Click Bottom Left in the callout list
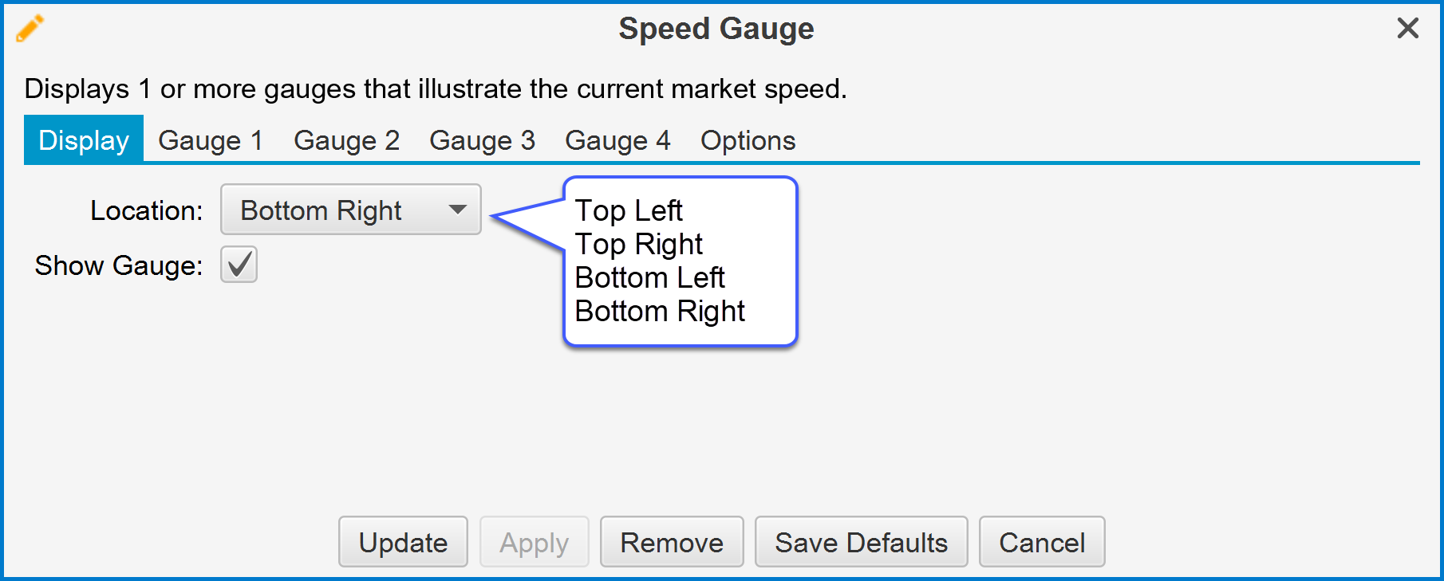The image size is (1444, 581). click(x=649, y=277)
